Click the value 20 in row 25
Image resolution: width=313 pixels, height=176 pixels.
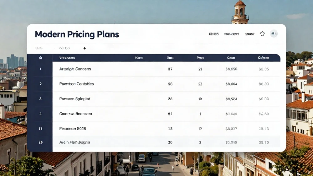click(170, 142)
